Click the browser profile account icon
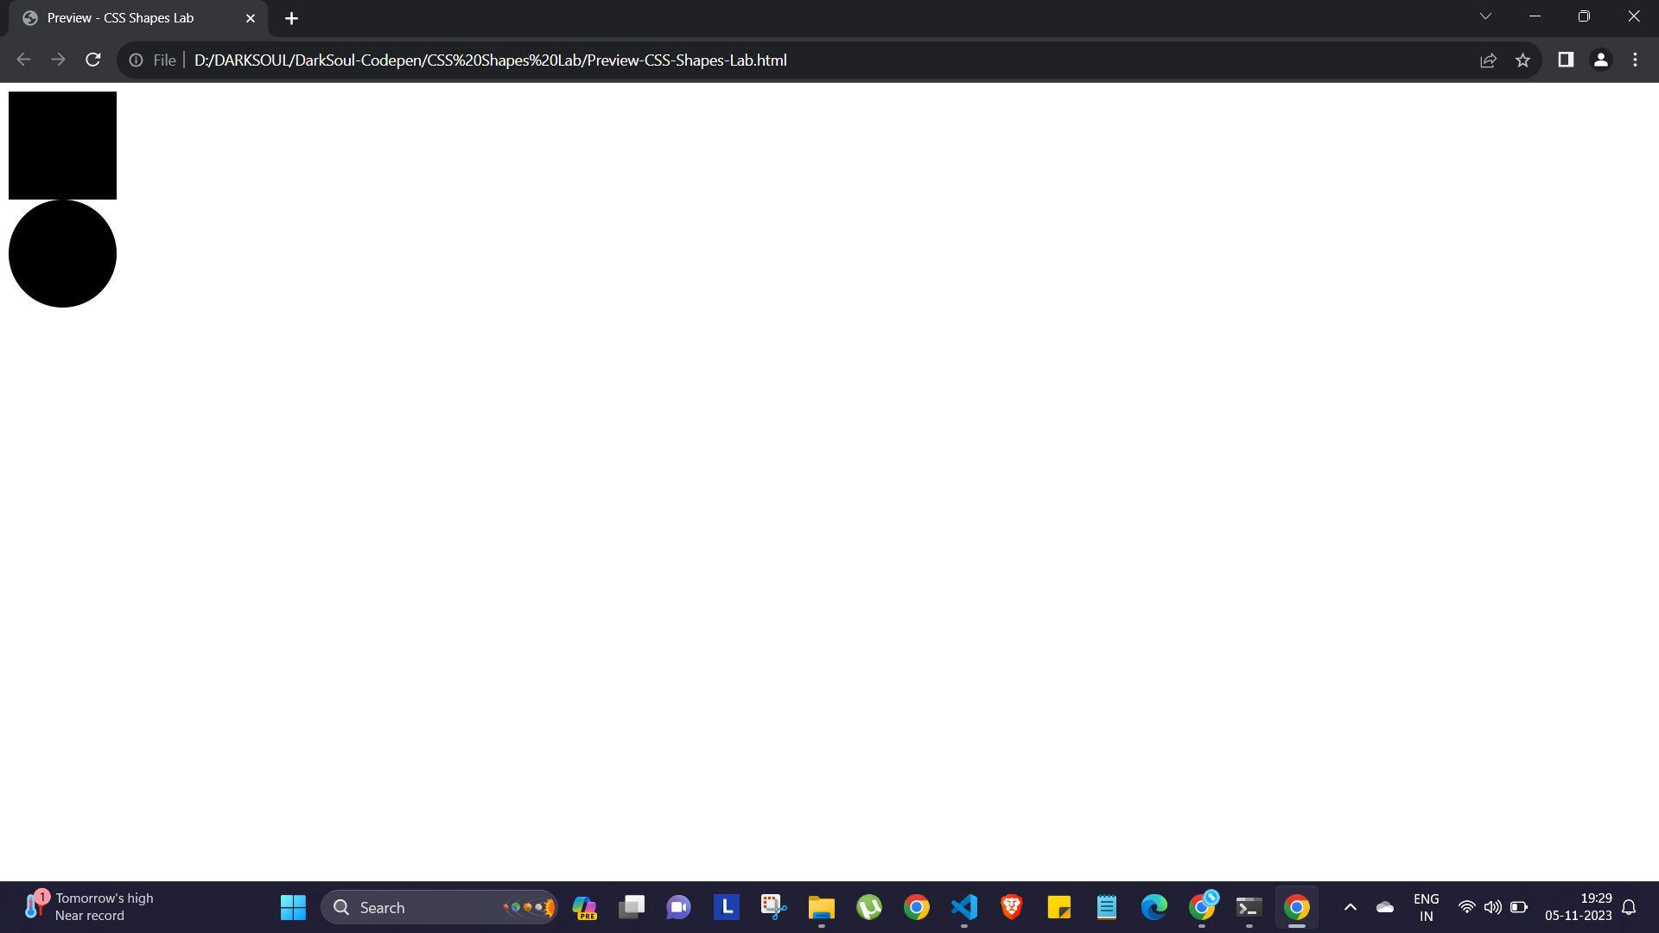 click(1601, 60)
